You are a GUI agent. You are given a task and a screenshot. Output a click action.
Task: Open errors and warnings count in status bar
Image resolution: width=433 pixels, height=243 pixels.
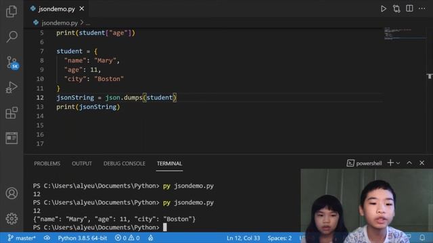[127, 238]
